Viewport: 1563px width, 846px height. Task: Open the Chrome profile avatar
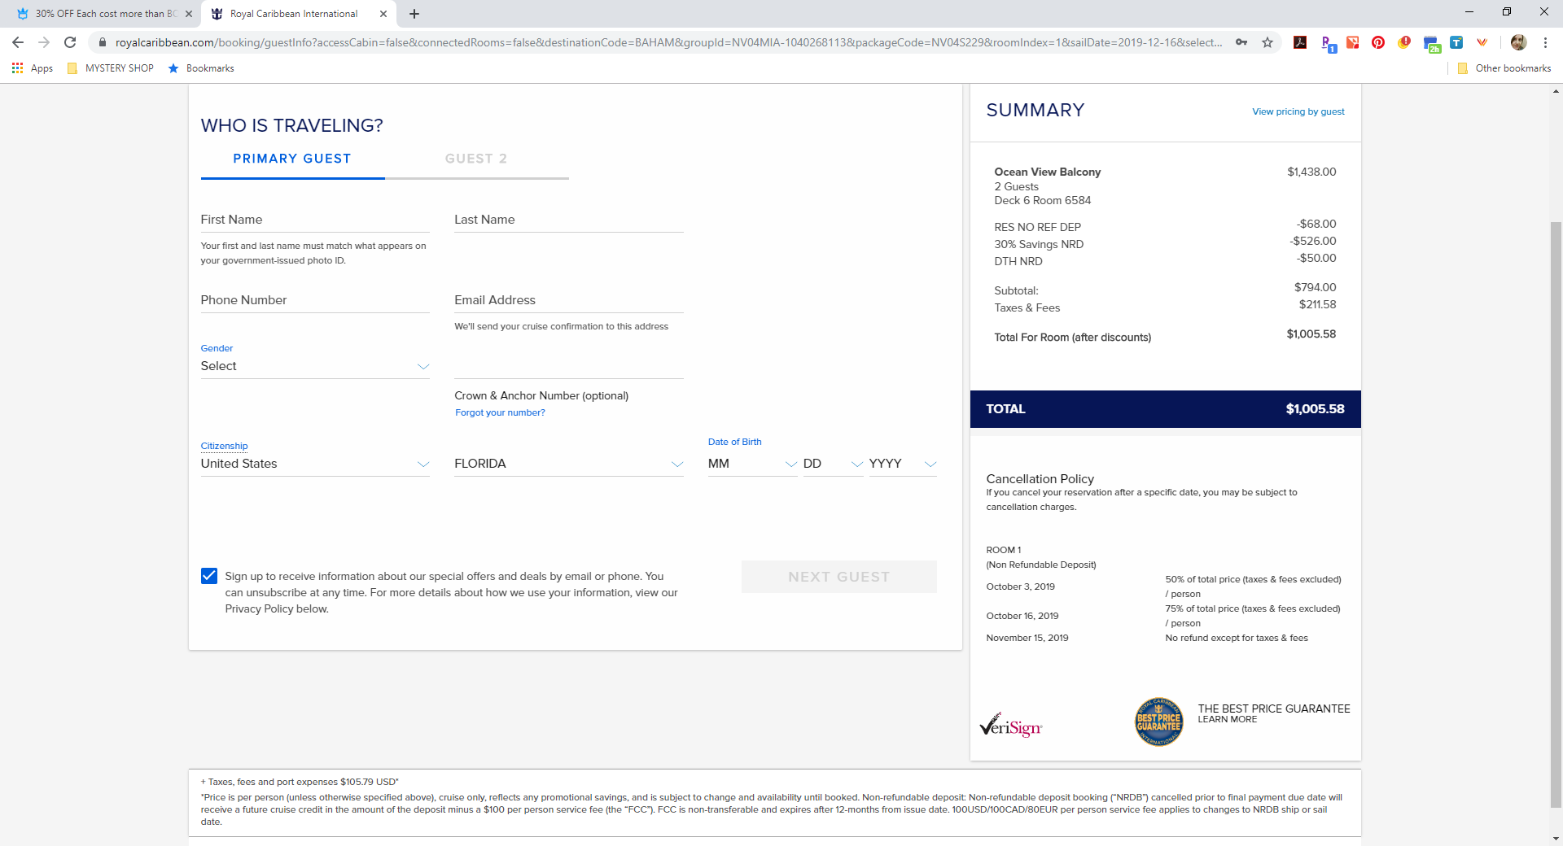[x=1518, y=42]
